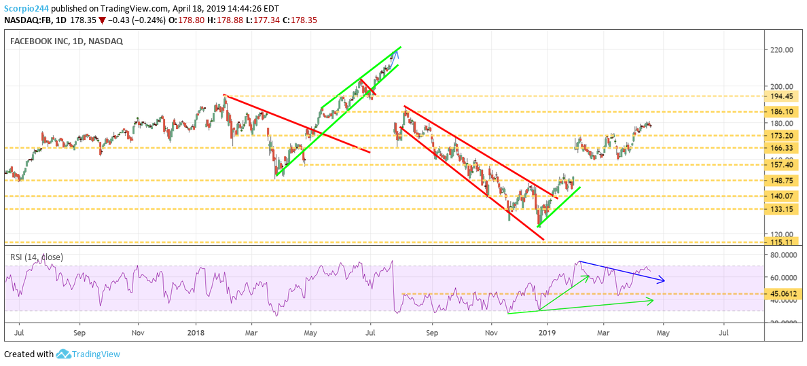Click the 'FACEBOOK INC, 1D, NASDAQ' chart title
The height and width of the screenshot is (366, 807).
click(x=67, y=41)
